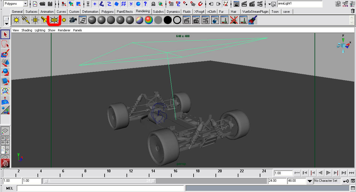Delete shelf item with trash icon

point(353,11)
